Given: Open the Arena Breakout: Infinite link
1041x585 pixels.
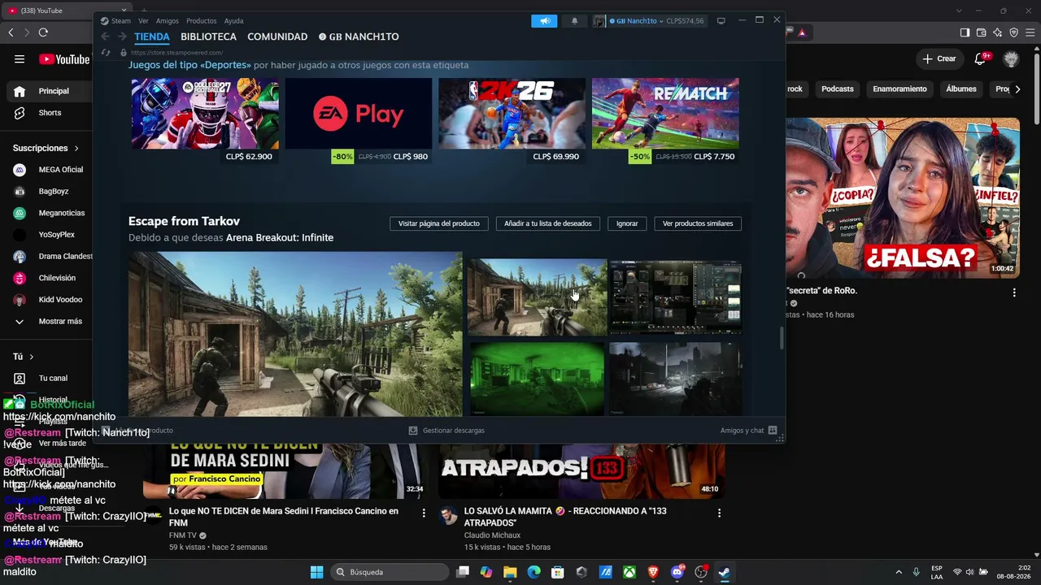Looking at the screenshot, I should [280, 238].
